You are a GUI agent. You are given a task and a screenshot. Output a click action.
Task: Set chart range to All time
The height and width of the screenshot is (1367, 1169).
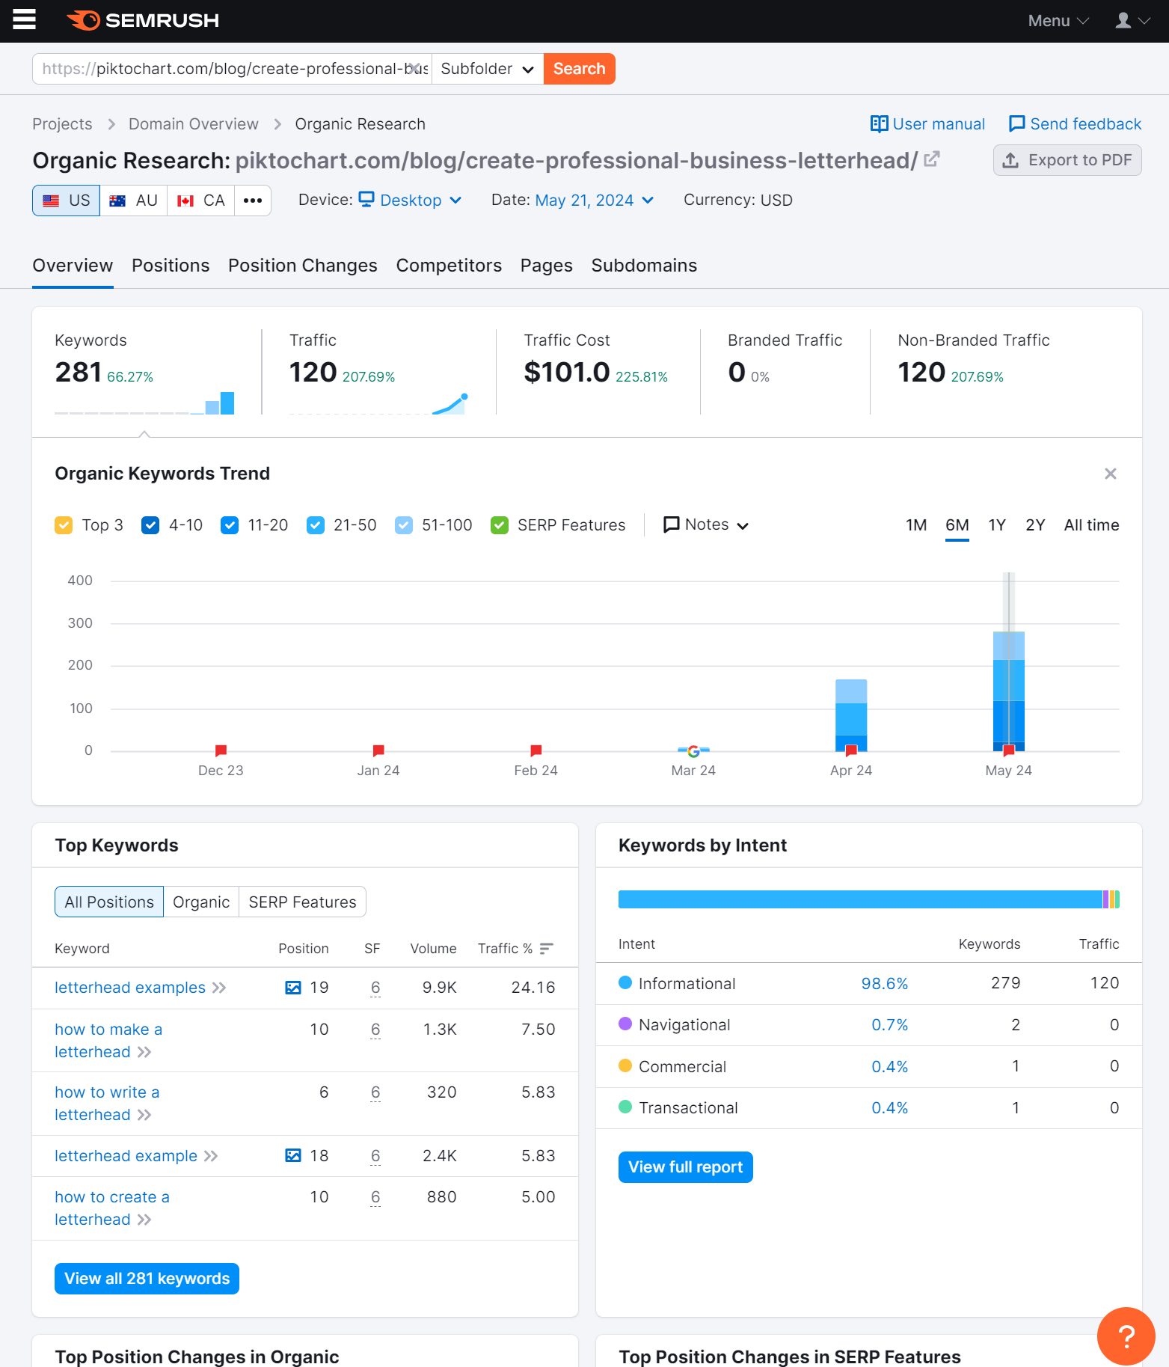tap(1091, 525)
